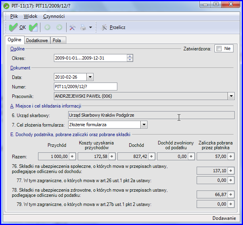Click the Urząd skarbowy field

[x=151, y=115]
